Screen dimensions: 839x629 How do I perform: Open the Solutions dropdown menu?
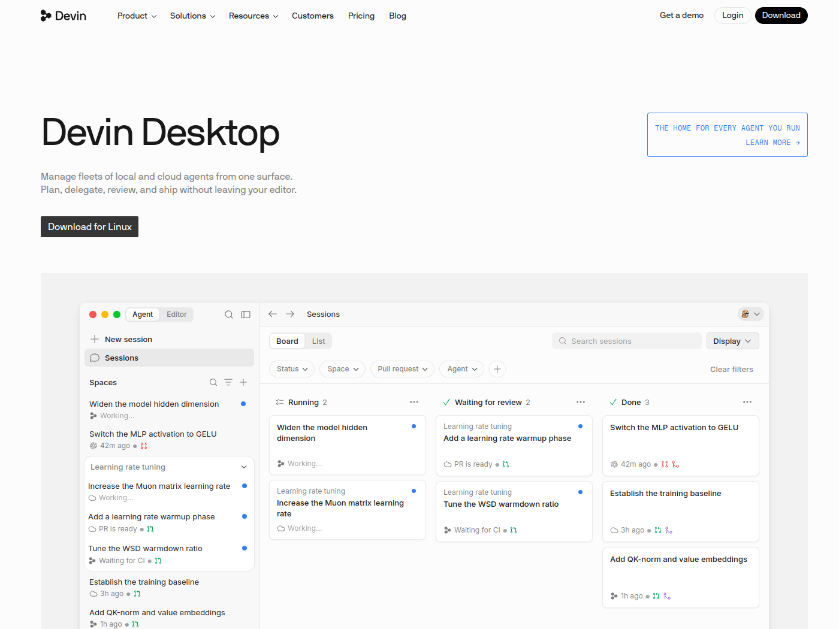[x=192, y=16]
